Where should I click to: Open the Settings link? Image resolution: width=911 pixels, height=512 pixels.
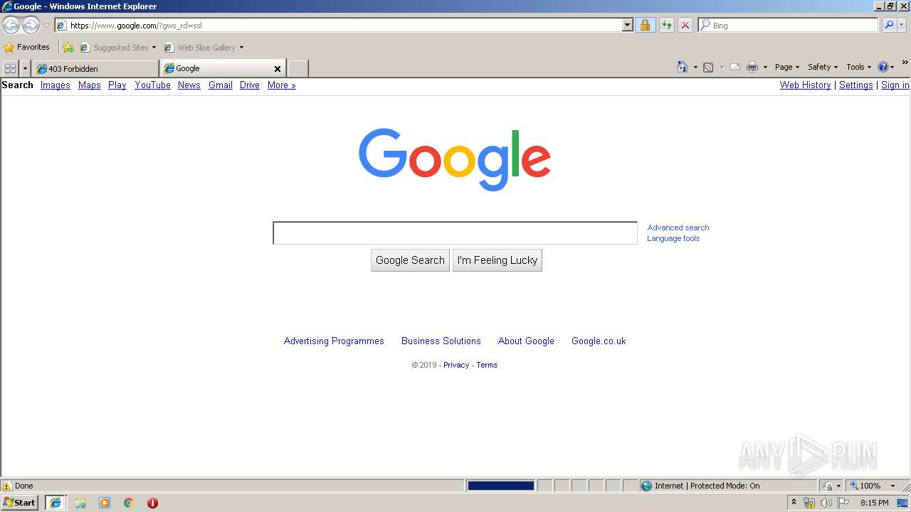(855, 85)
